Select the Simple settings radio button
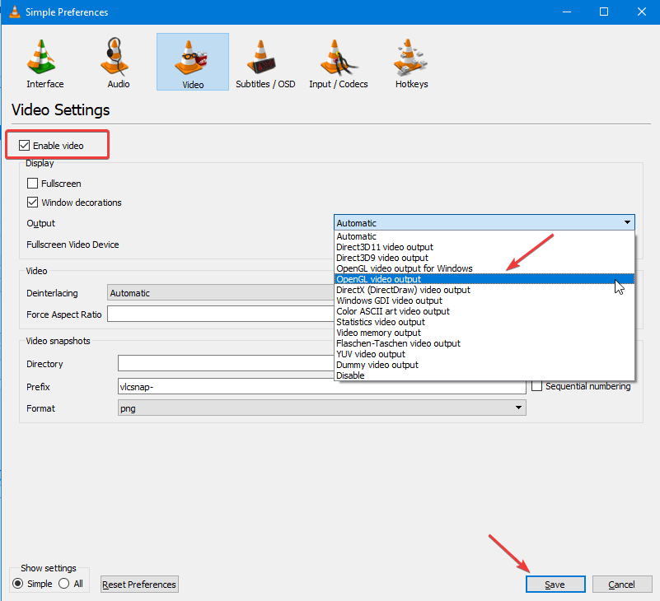 point(17,583)
